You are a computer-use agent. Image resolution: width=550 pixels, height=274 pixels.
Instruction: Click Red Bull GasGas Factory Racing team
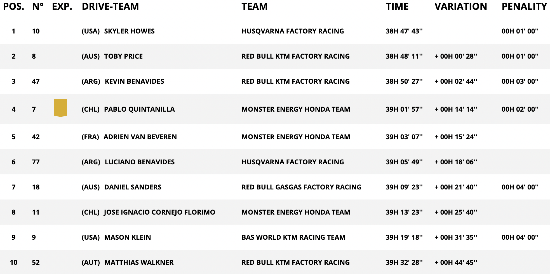[301, 187]
